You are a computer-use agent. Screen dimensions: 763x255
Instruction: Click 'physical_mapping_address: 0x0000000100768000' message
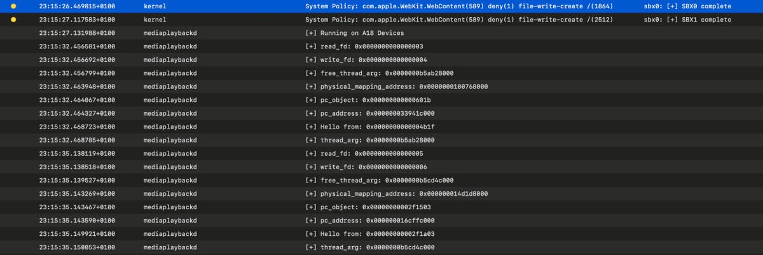point(397,86)
